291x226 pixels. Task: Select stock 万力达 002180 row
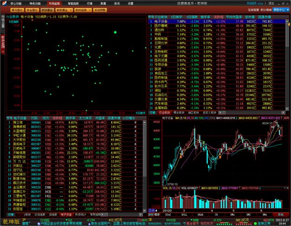click(75, 161)
